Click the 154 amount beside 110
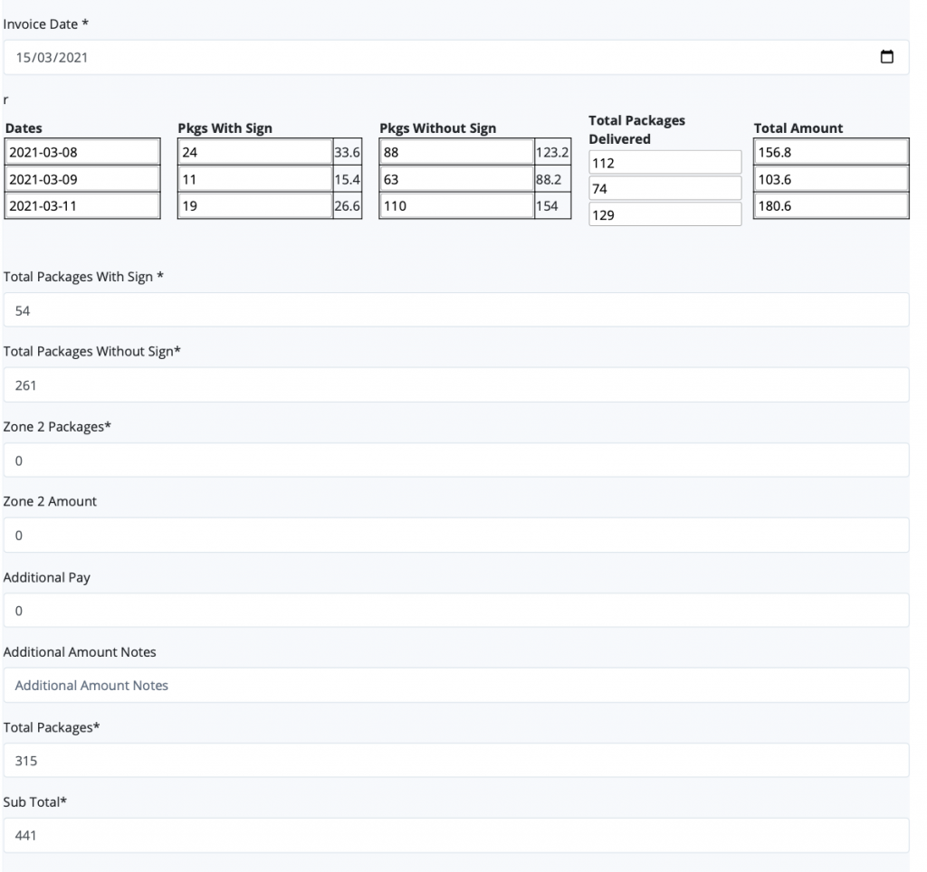The width and height of the screenshot is (927, 872). pyautogui.click(x=547, y=206)
